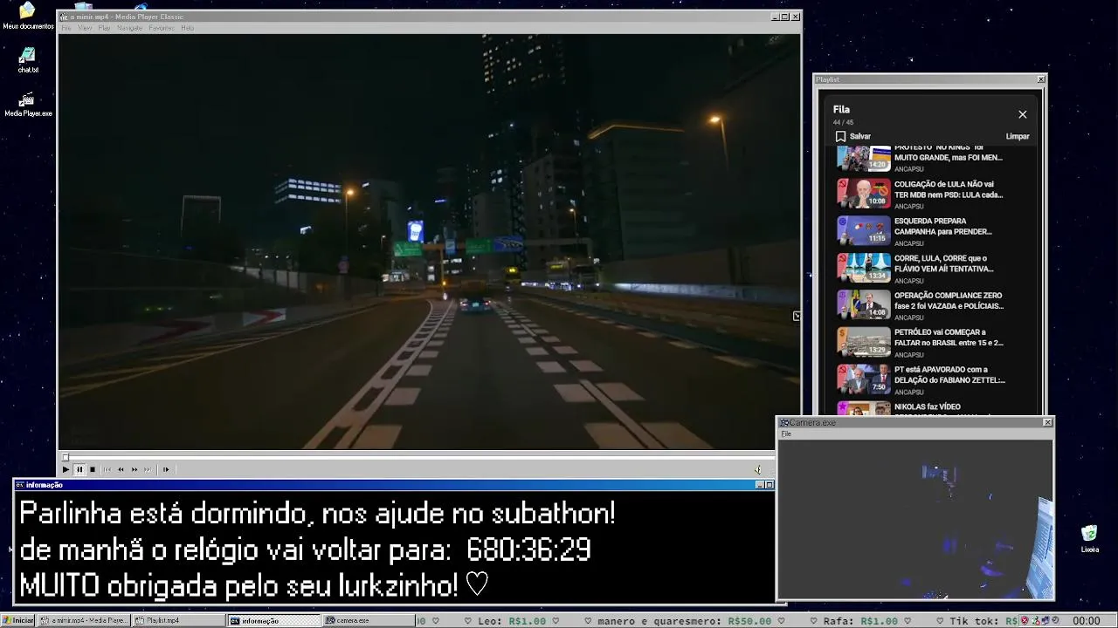Open the Play menu in Media Player Classic
Screen dimensions: 1118x628
(x=104, y=28)
